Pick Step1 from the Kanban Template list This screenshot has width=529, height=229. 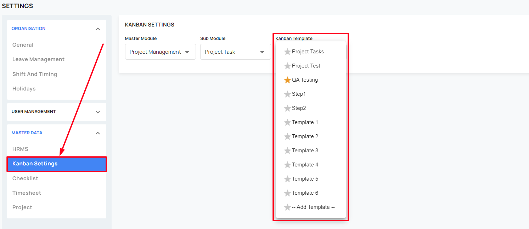(x=299, y=94)
